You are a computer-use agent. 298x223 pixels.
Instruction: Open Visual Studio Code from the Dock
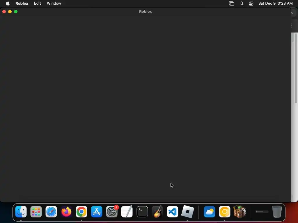[172, 212]
